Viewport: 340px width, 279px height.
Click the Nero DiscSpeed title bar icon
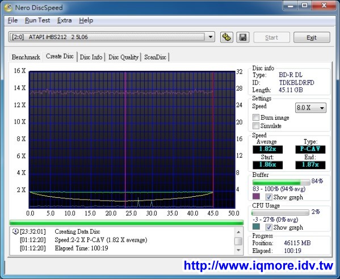point(9,7)
